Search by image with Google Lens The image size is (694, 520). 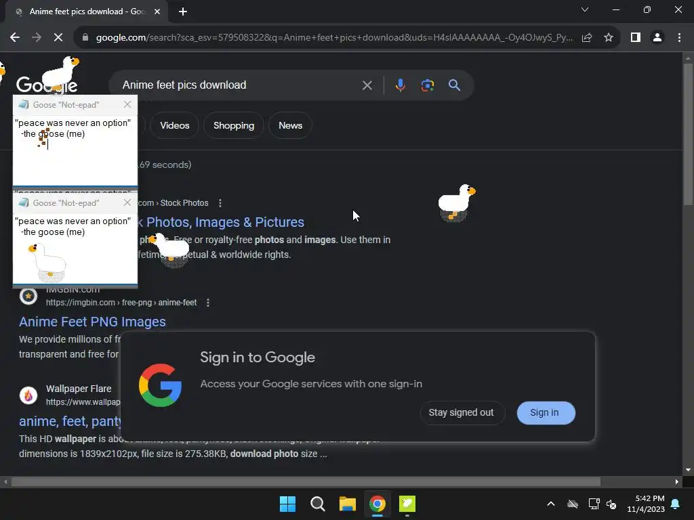(428, 85)
